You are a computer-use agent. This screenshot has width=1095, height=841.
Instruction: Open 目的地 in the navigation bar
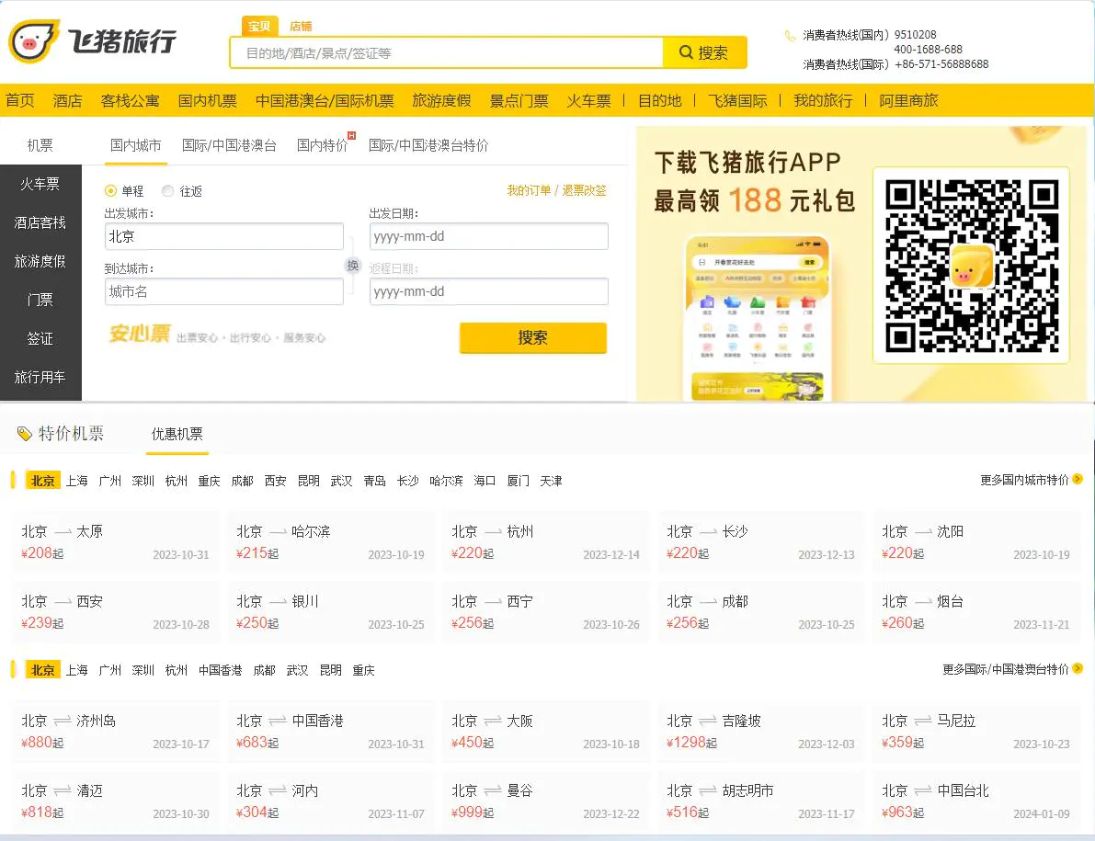[660, 100]
